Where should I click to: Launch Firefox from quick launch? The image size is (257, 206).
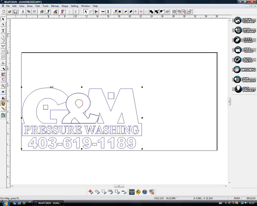click(x=24, y=203)
